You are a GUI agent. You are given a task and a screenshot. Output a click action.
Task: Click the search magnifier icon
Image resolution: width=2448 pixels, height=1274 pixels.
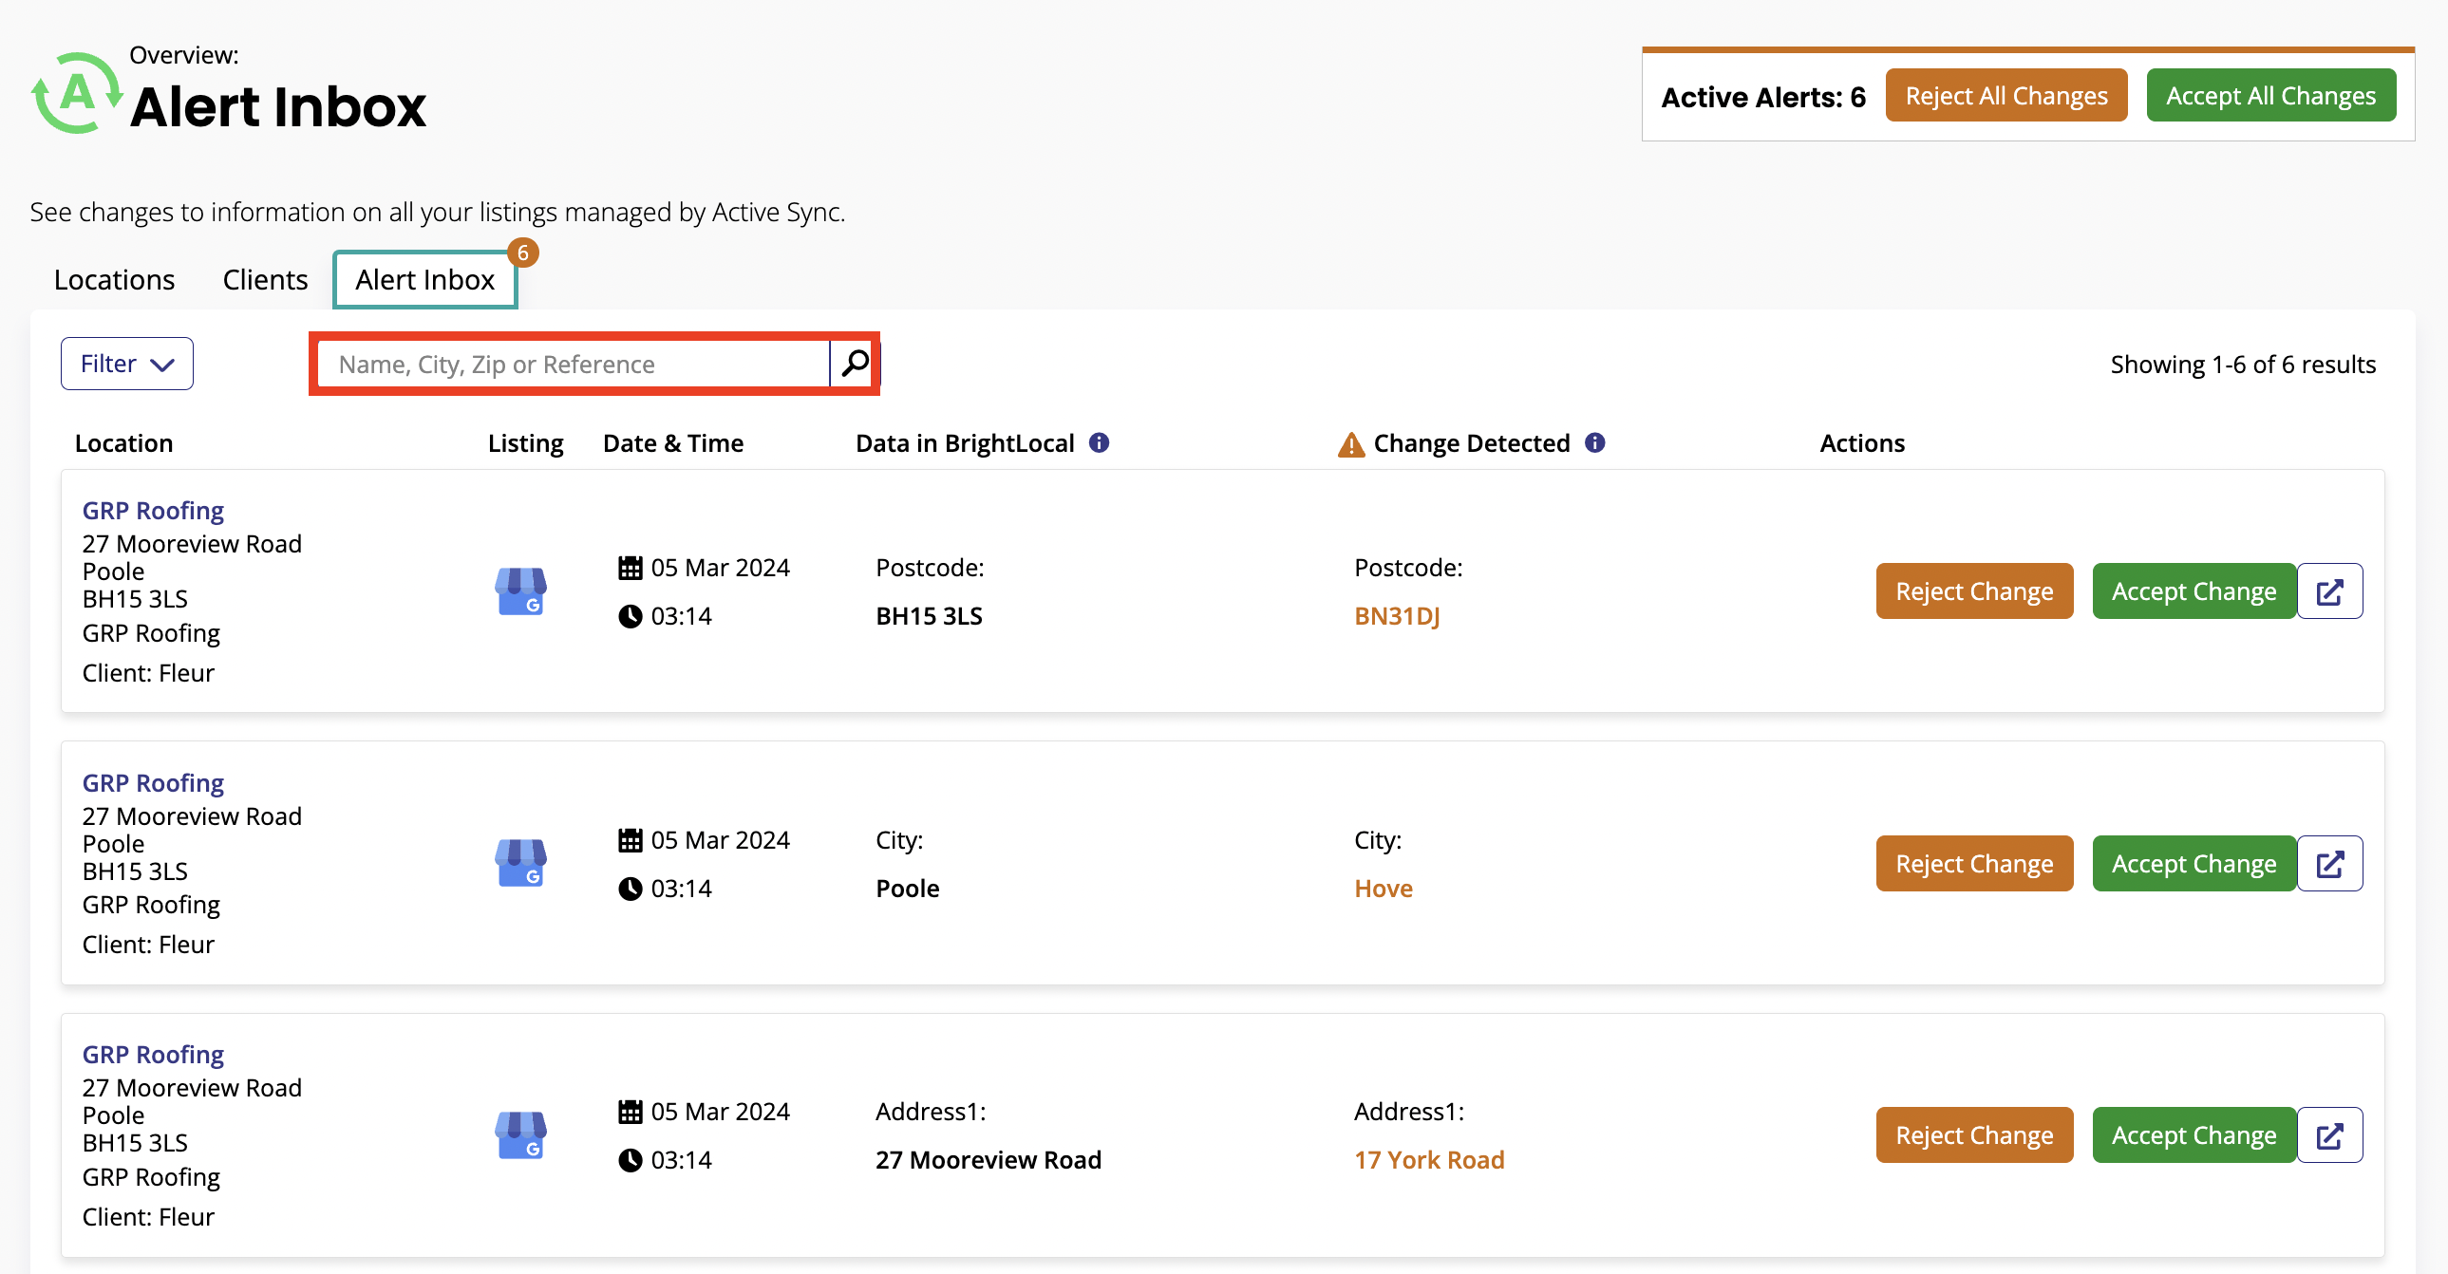(x=854, y=363)
